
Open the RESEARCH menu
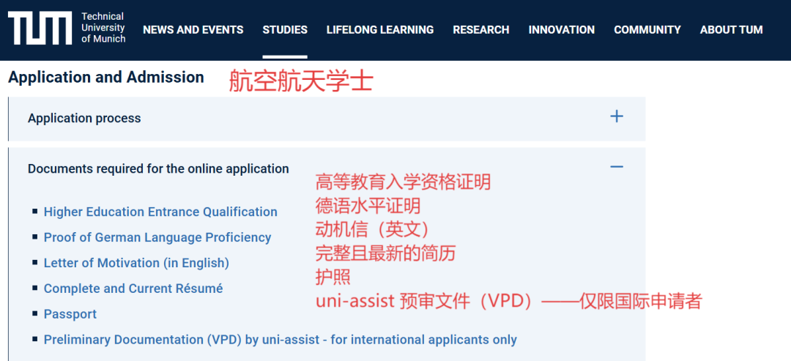click(480, 30)
